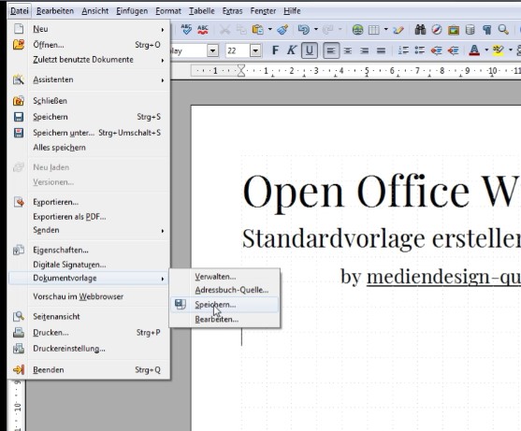Choose Exportieren als PDF... entry
This screenshot has height=431, width=521.
(x=90, y=217)
